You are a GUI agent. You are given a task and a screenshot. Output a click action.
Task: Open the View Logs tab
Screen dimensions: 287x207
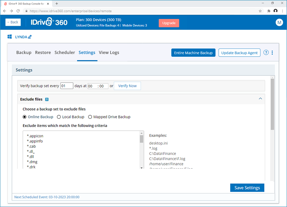coord(109,53)
